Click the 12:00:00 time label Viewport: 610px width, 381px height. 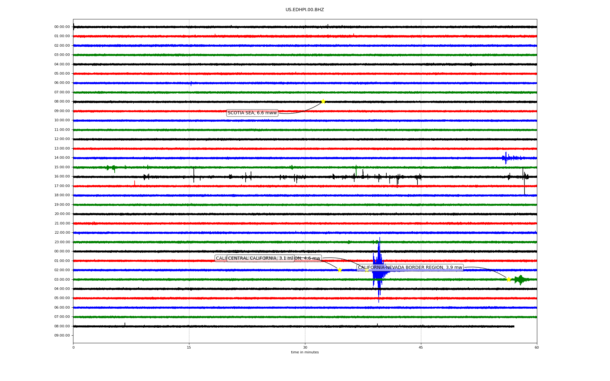click(x=62, y=139)
